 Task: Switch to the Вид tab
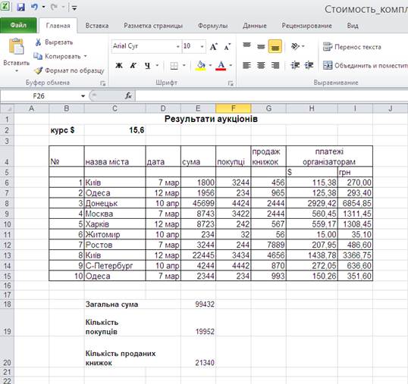pyautogui.click(x=353, y=26)
